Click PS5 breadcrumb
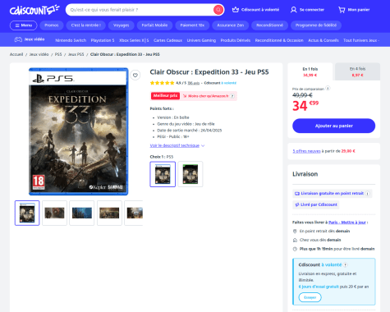 58,54
